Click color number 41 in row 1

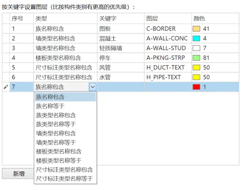206,29
